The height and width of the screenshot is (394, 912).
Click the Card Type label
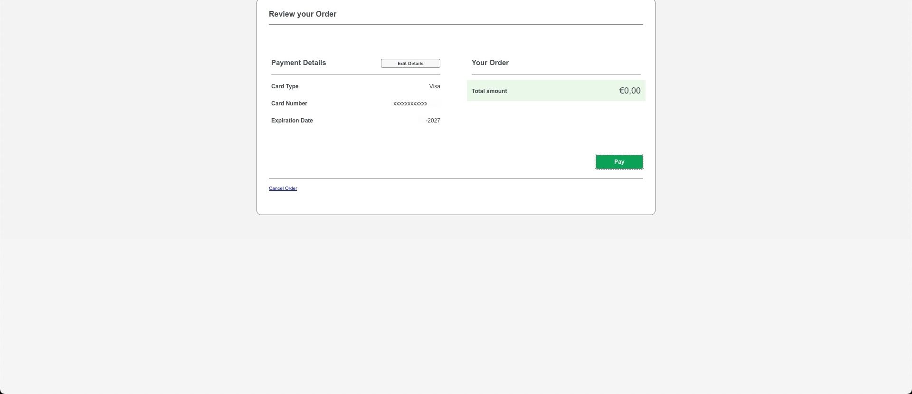tap(285, 86)
